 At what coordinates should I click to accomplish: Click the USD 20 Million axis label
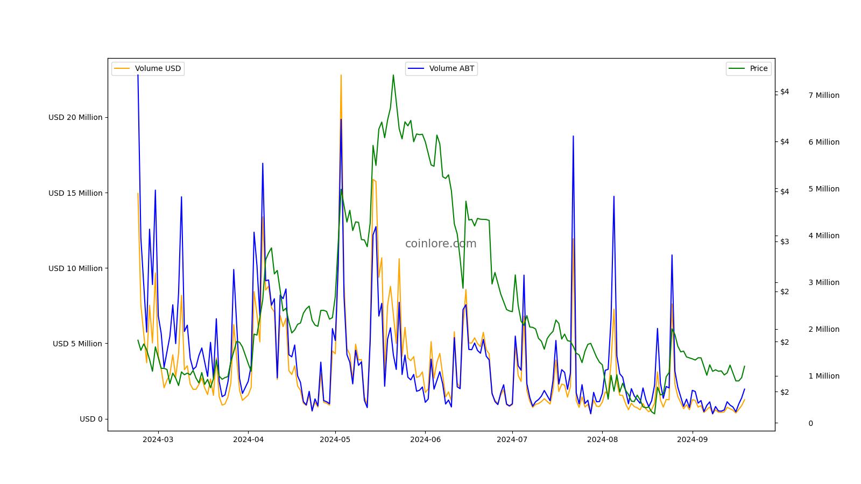click(x=75, y=117)
